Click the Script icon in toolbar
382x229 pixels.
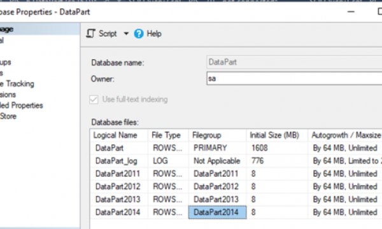(x=90, y=34)
